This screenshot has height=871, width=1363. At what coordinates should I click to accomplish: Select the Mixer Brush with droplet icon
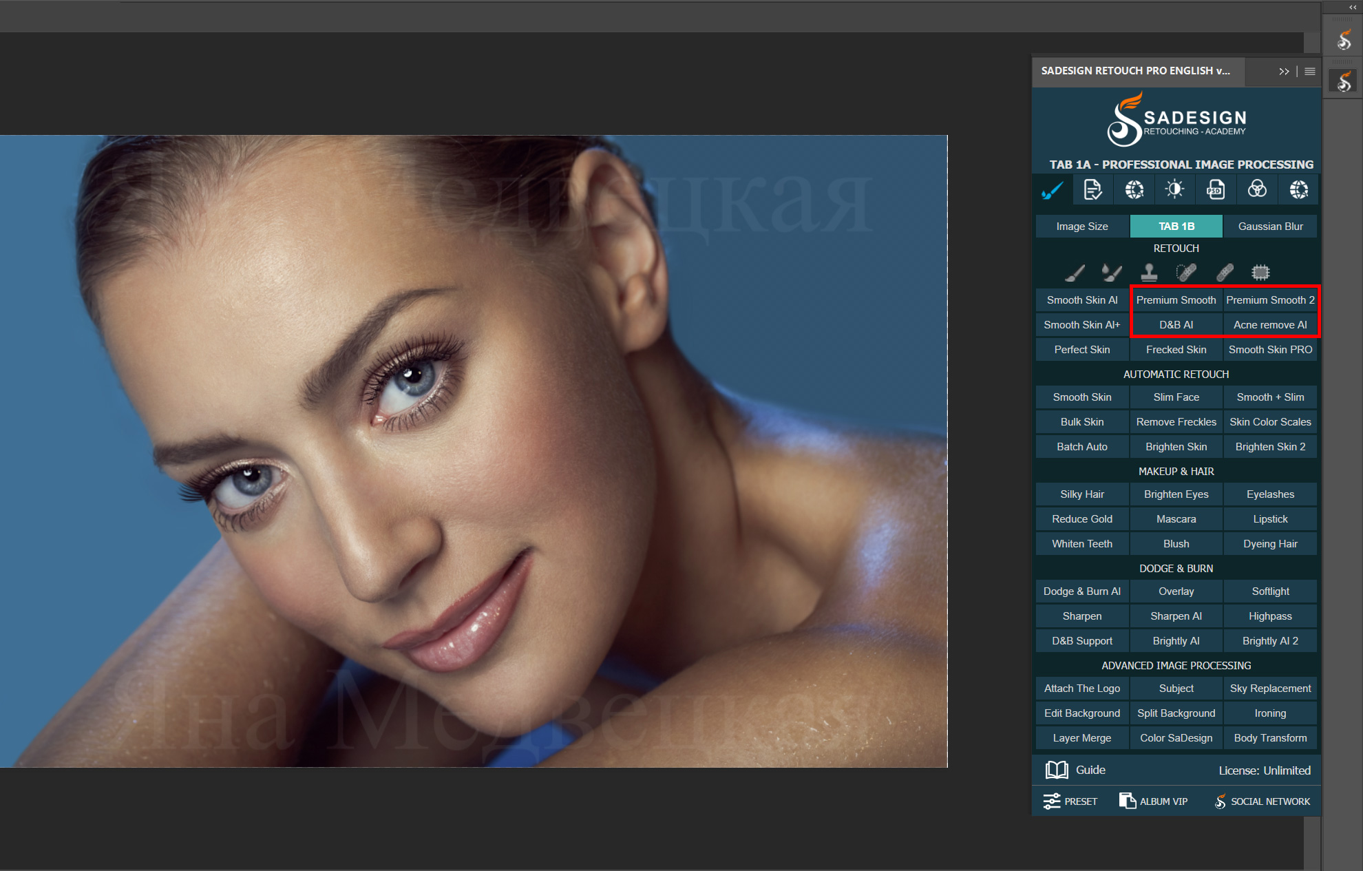pyautogui.click(x=1111, y=273)
